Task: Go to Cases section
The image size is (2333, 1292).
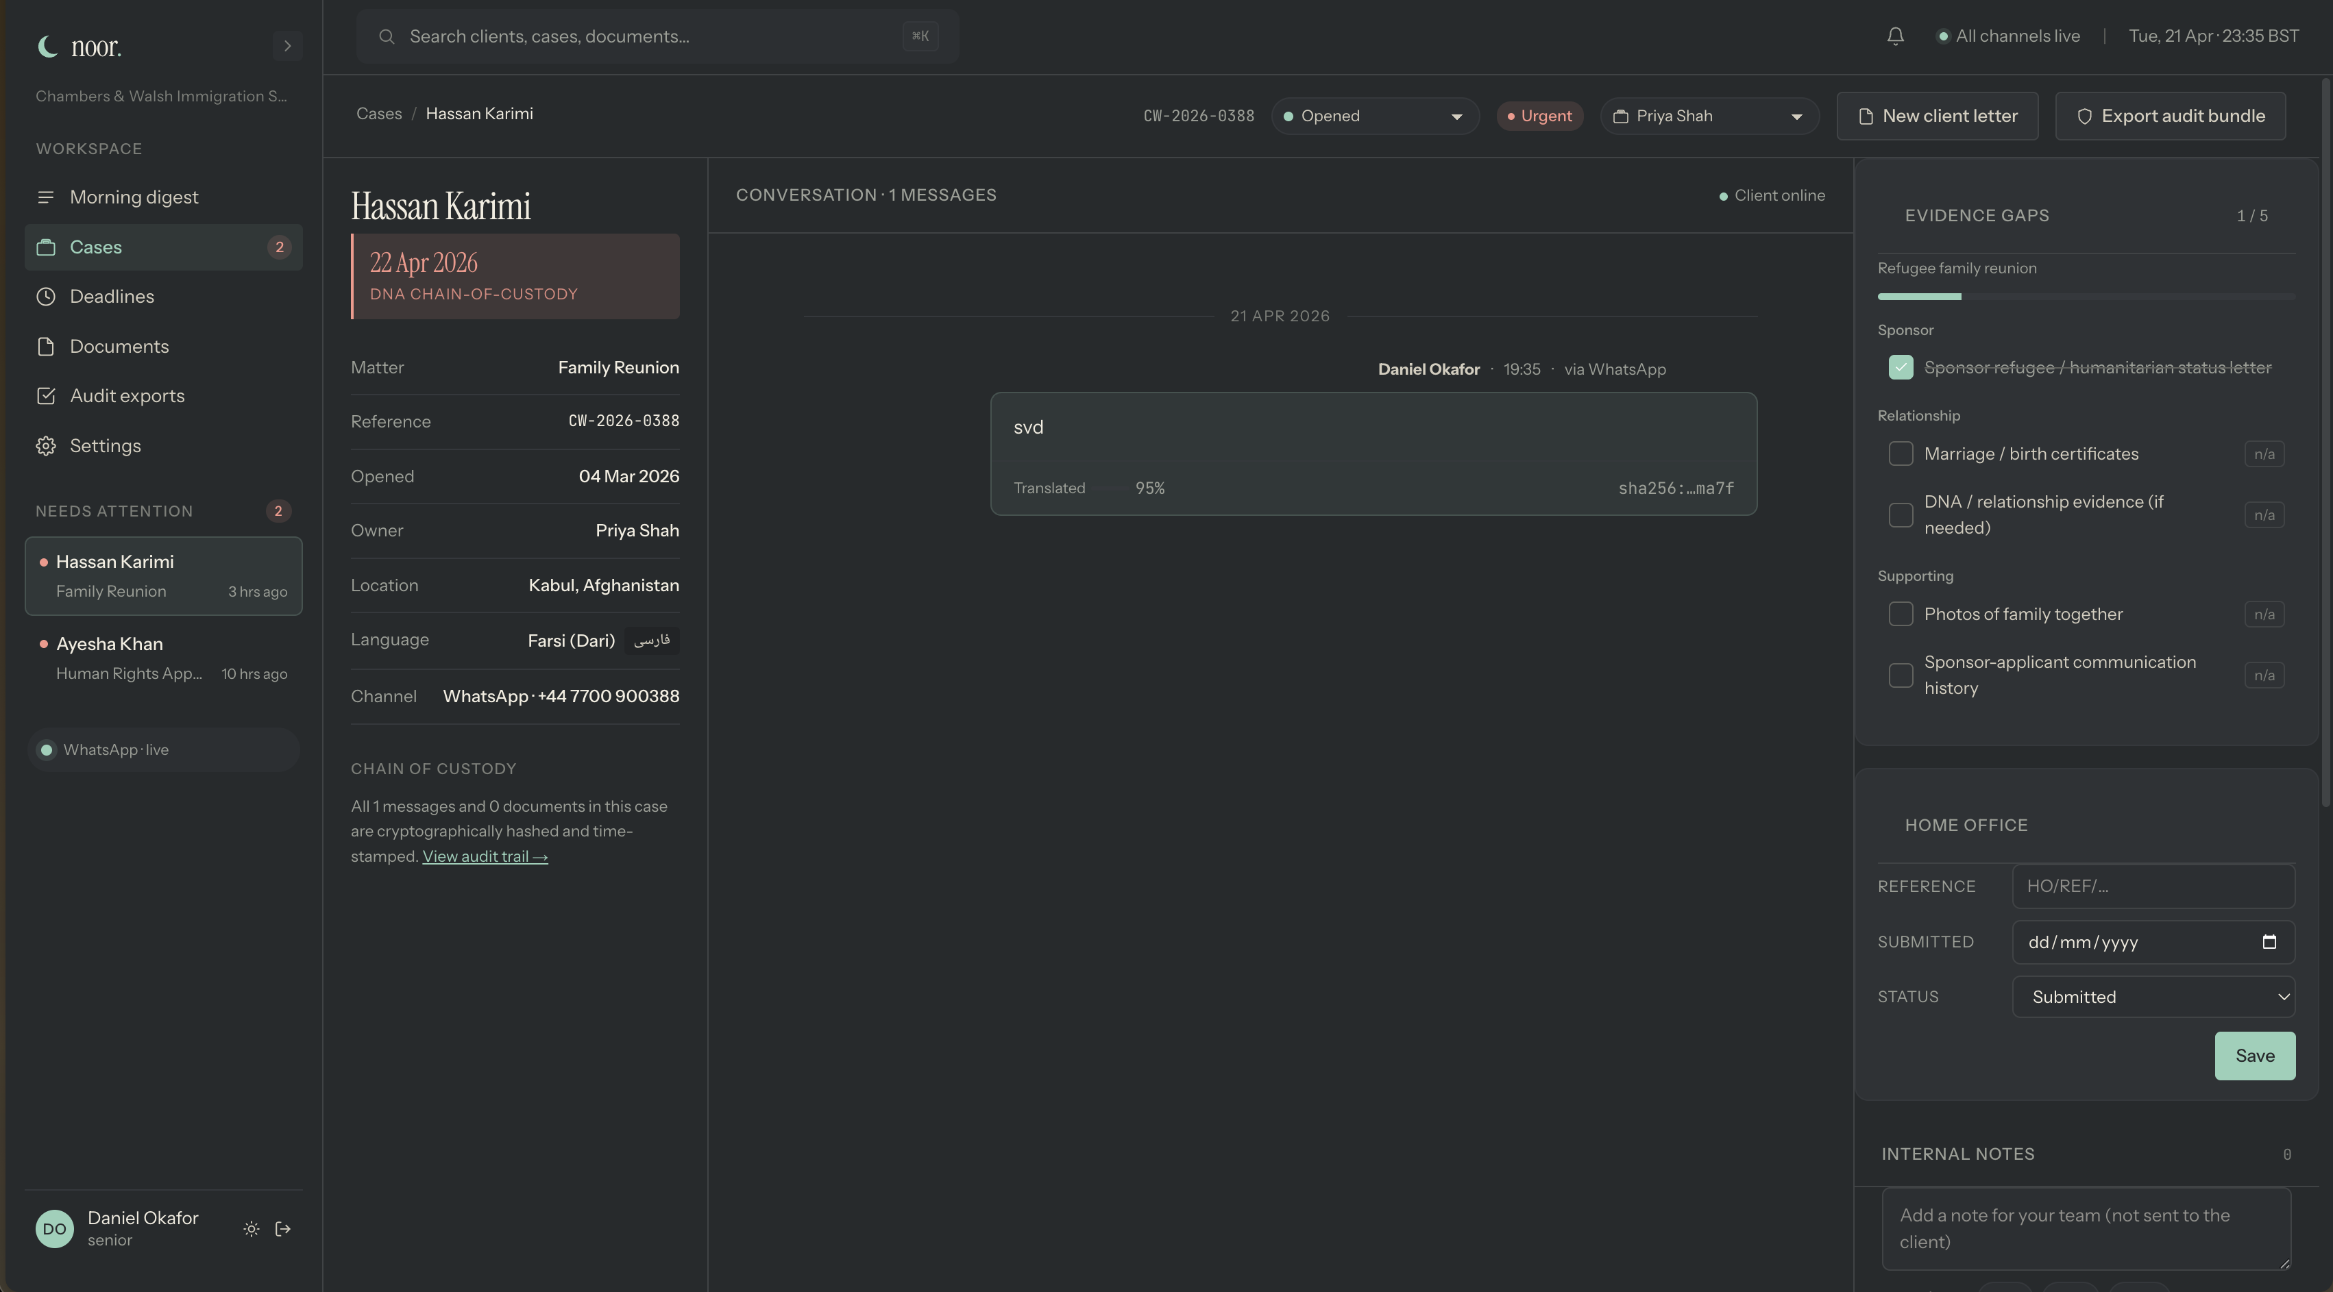Action: pyautogui.click(x=163, y=247)
